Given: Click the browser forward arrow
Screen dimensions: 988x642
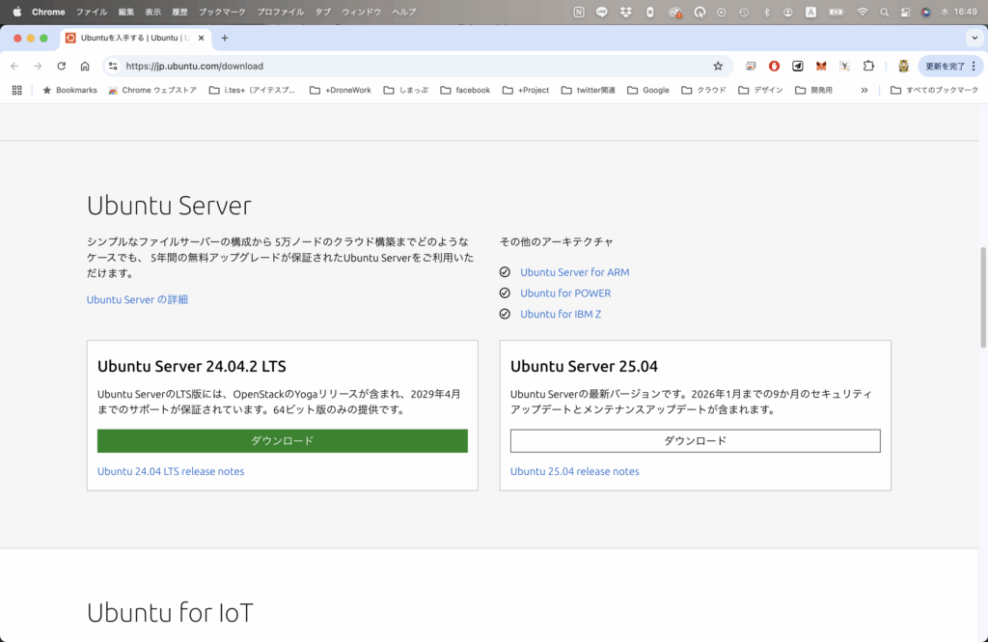Looking at the screenshot, I should click(x=38, y=66).
